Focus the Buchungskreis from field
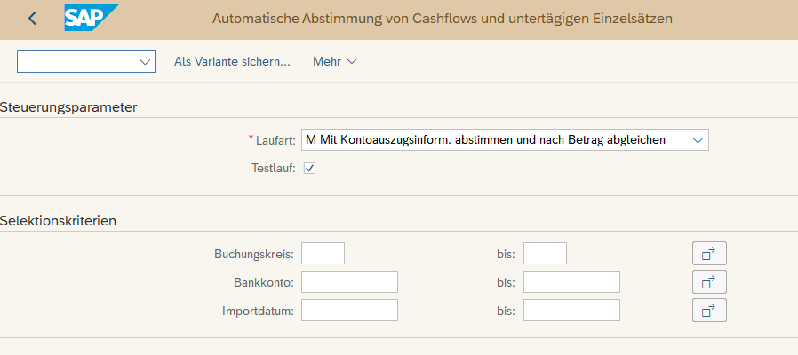The width and height of the screenshot is (798, 355). [323, 254]
